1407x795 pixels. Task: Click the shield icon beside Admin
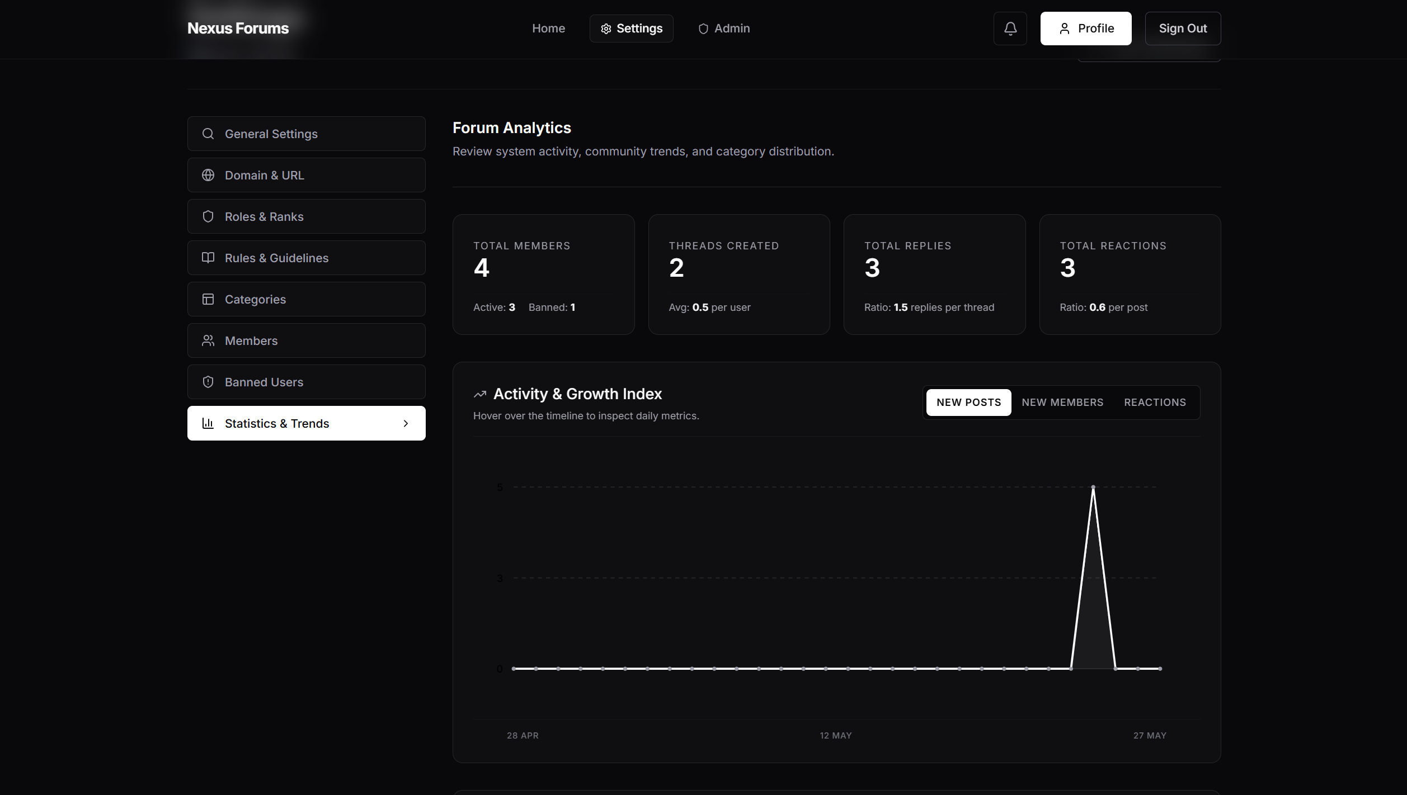(703, 29)
